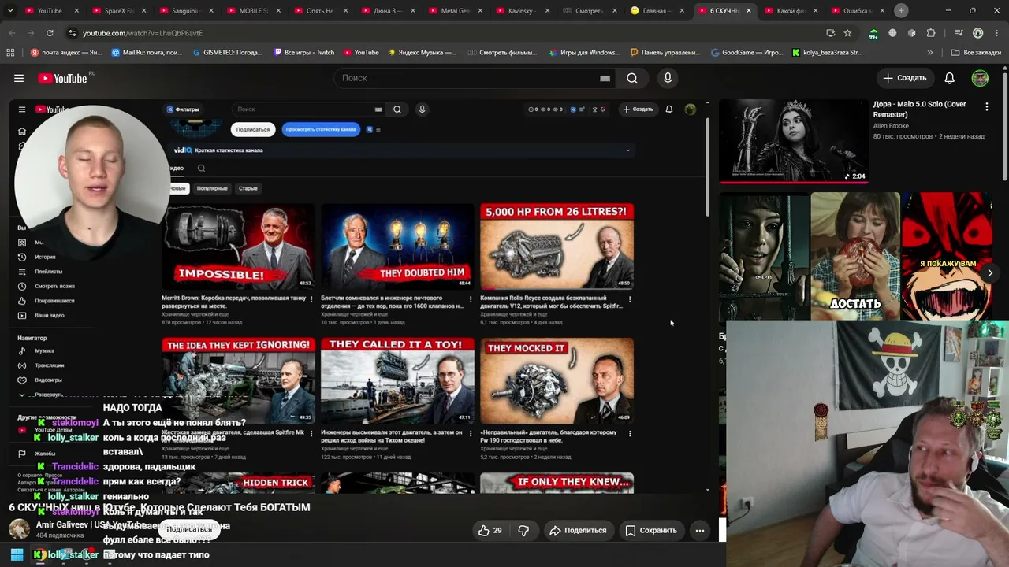Click the voice search mic inside video
The height and width of the screenshot is (567, 1009).
point(422,109)
